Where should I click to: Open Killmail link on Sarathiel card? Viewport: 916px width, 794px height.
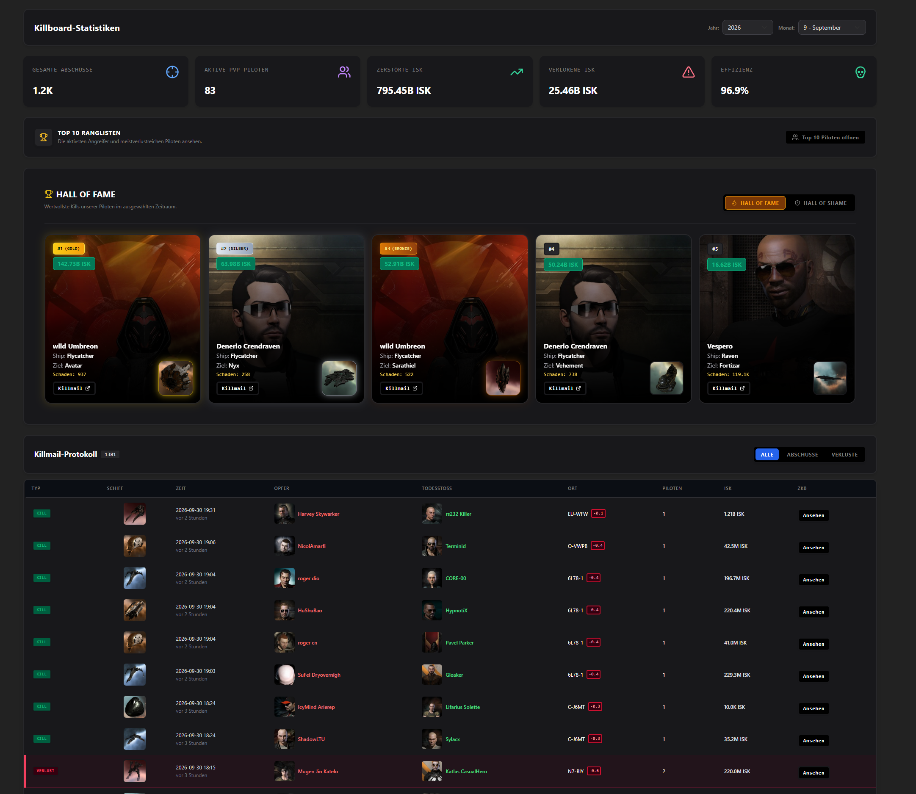tap(401, 388)
